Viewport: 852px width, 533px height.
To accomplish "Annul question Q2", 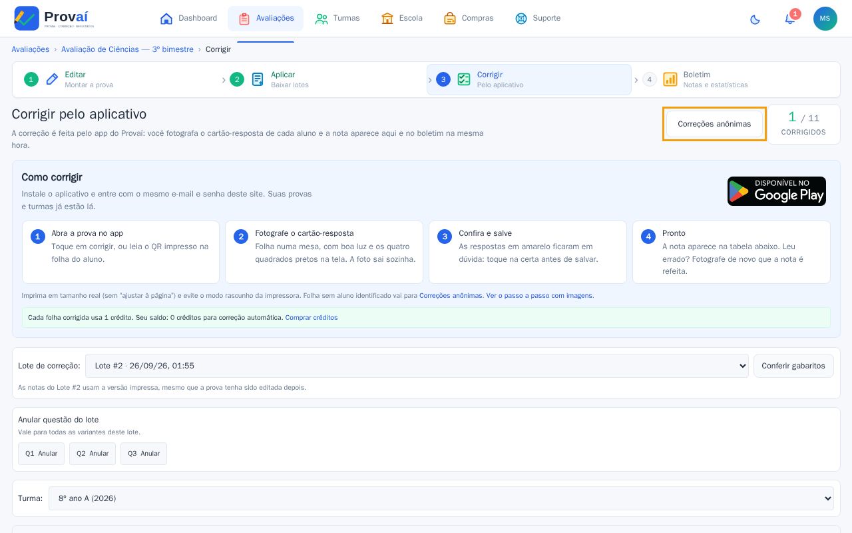I will click(93, 454).
